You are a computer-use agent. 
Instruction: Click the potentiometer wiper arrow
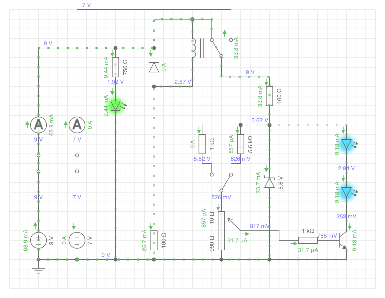point(233,224)
